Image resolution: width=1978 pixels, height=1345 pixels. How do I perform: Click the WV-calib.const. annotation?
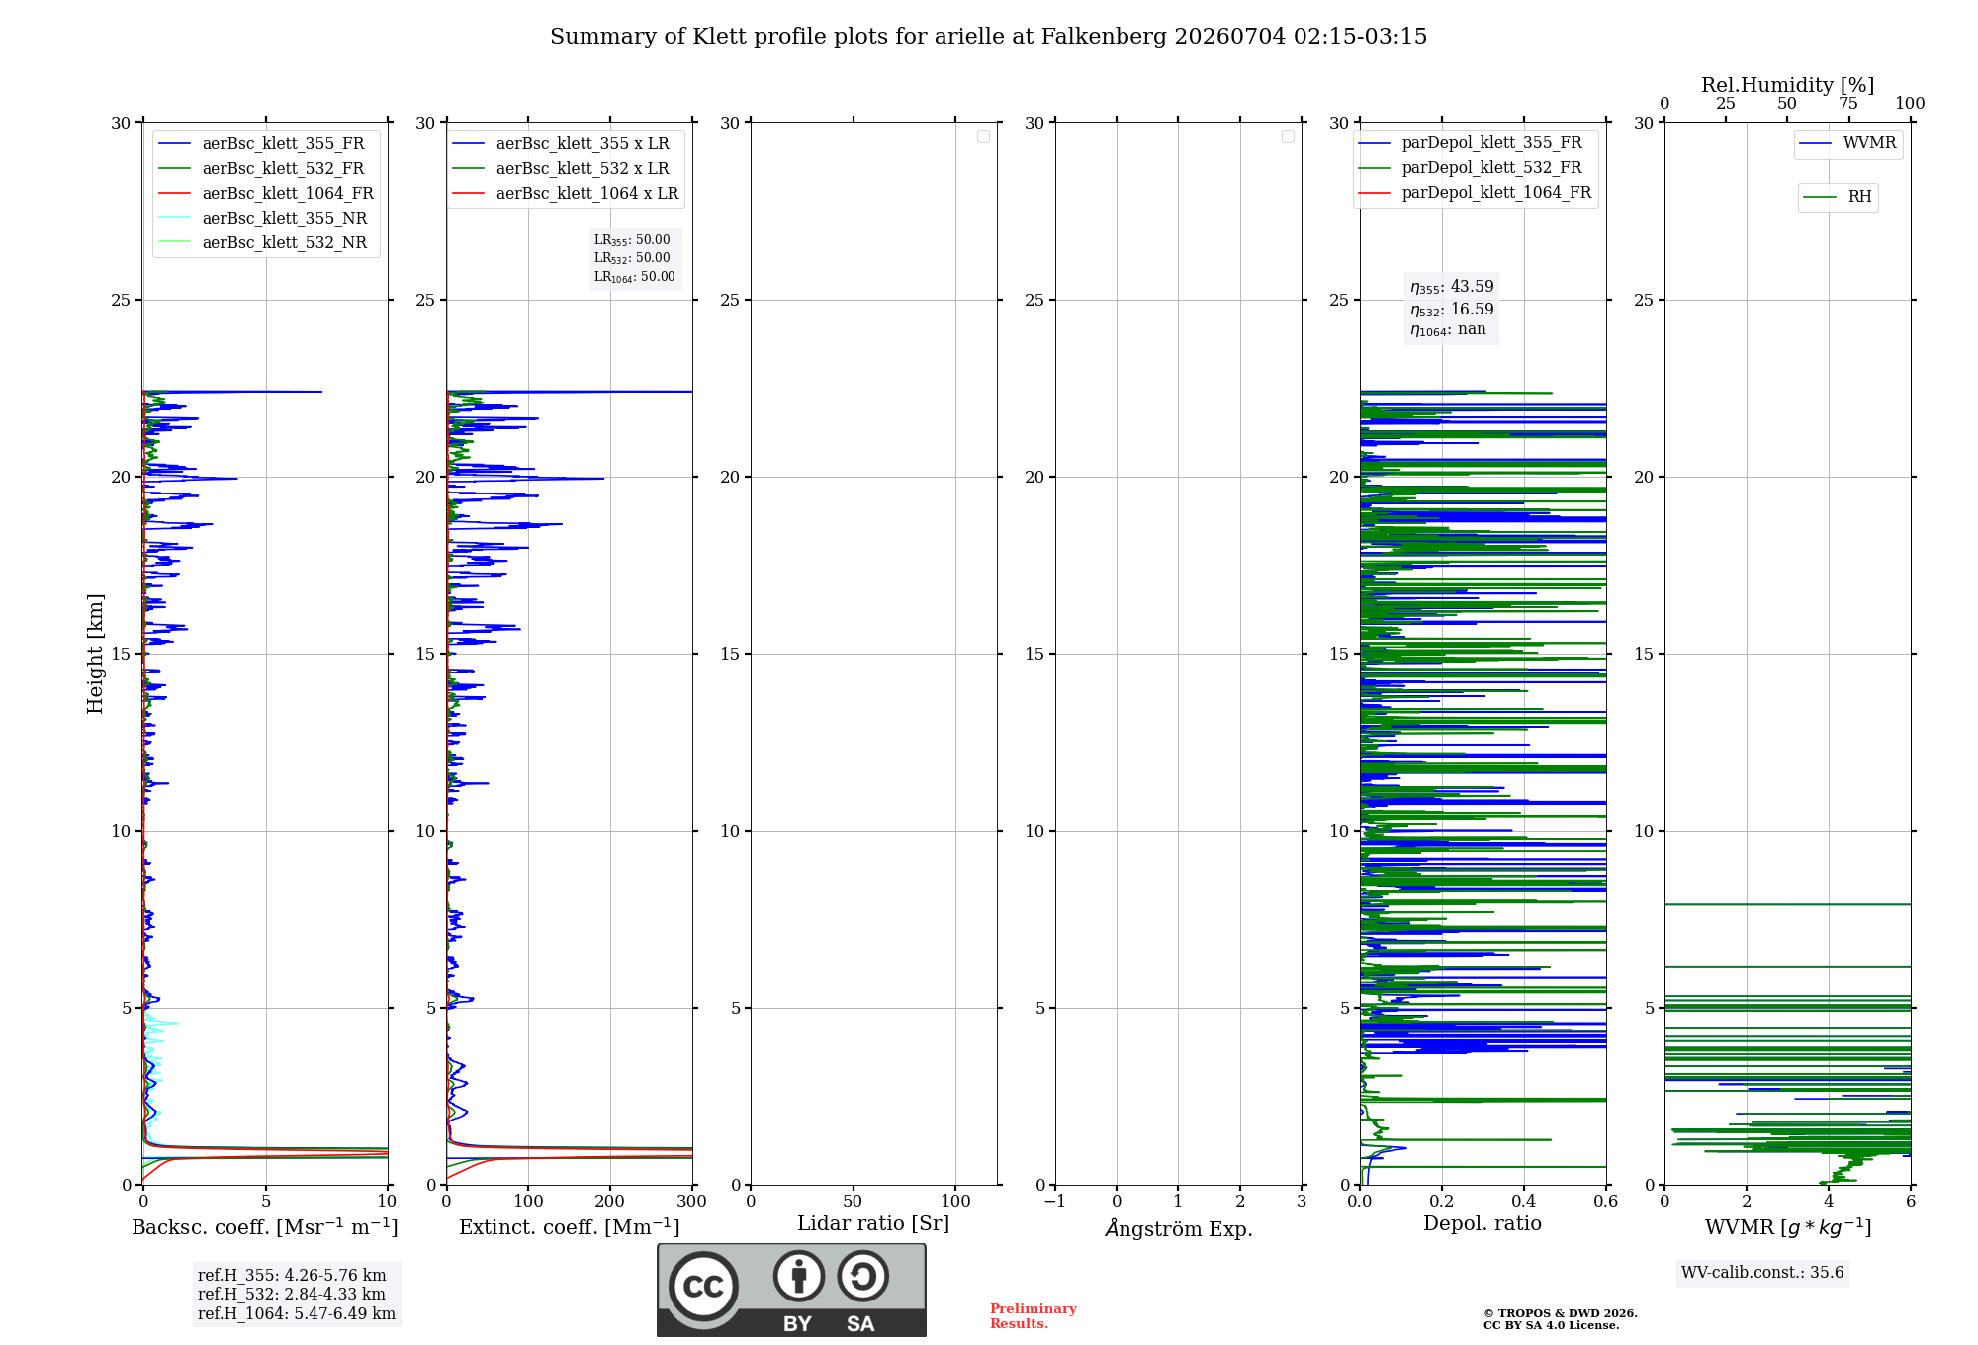tap(1762, 1273)
